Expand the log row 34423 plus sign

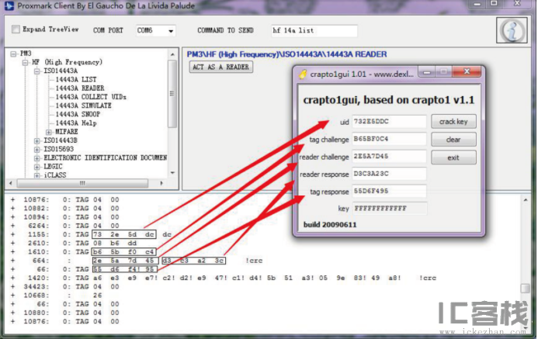[x=13, y=286]
